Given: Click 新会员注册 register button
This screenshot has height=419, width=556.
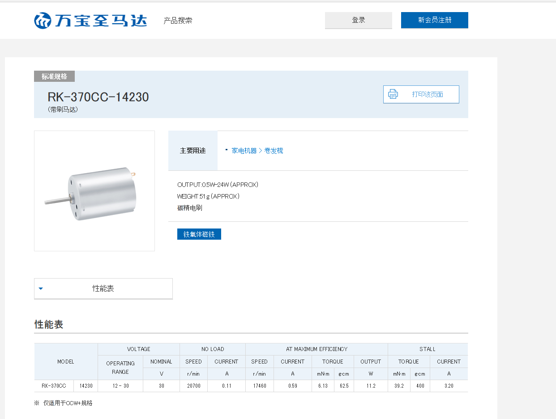Looking at the screenshot, I should coord(435,20).
